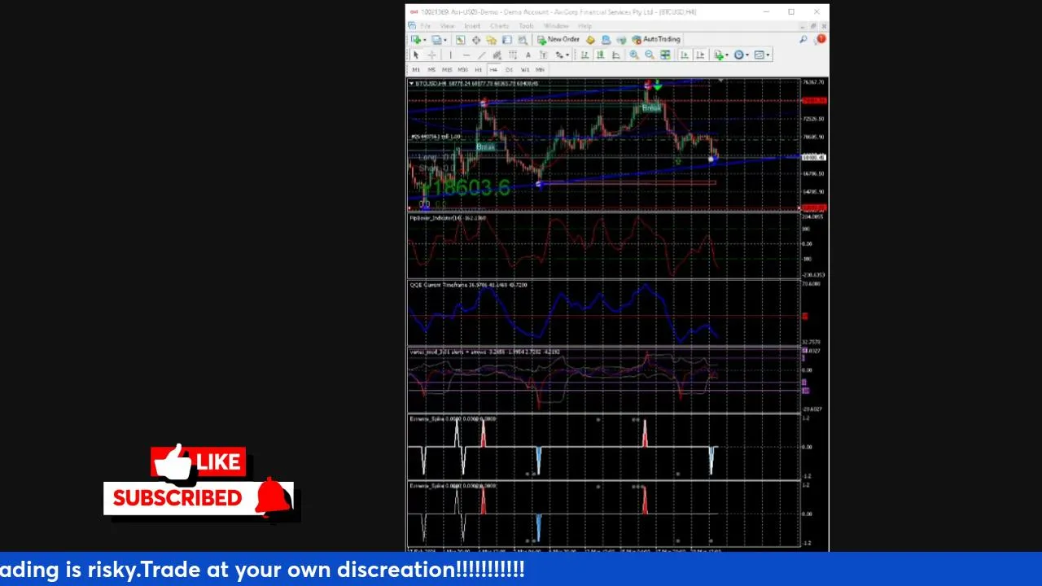This screenshot has width=1042, height=586.
Task: Open the Data Window icon
Action: (476, 39)
